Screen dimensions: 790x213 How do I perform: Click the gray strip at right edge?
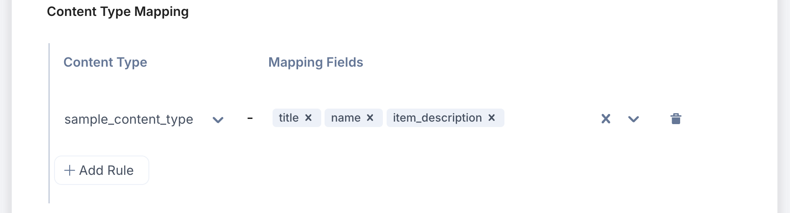(783, 106)
